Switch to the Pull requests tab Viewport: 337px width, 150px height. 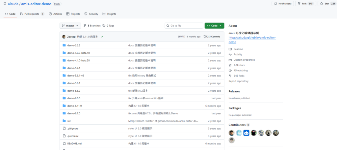click(x=32, y=14)
